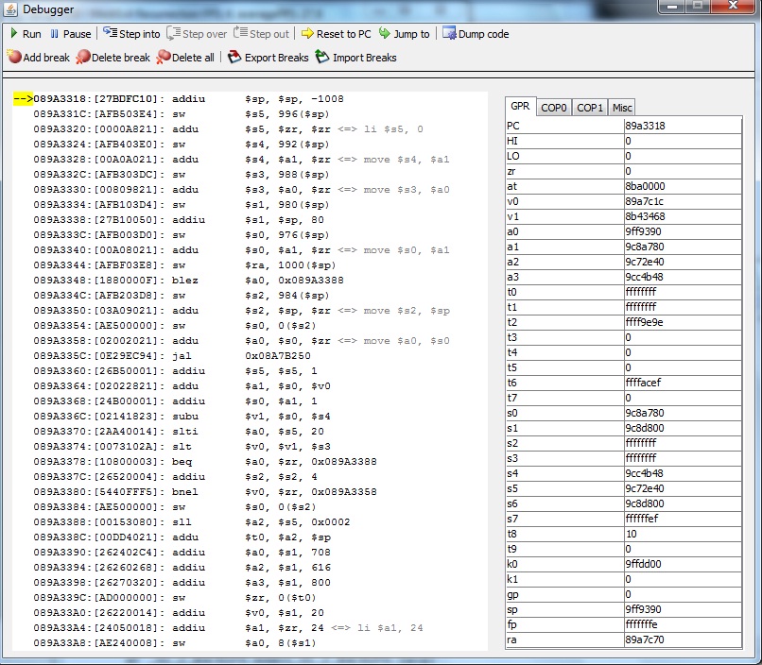Open the Jump to address tool
Screen dimensions: 762x665
pyautogui.click(x=404, y=34)
